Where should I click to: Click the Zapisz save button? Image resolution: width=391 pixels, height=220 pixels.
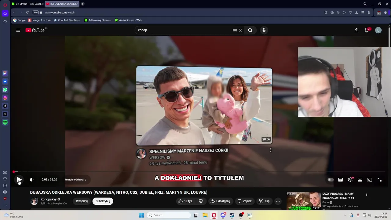click(244, 201)
